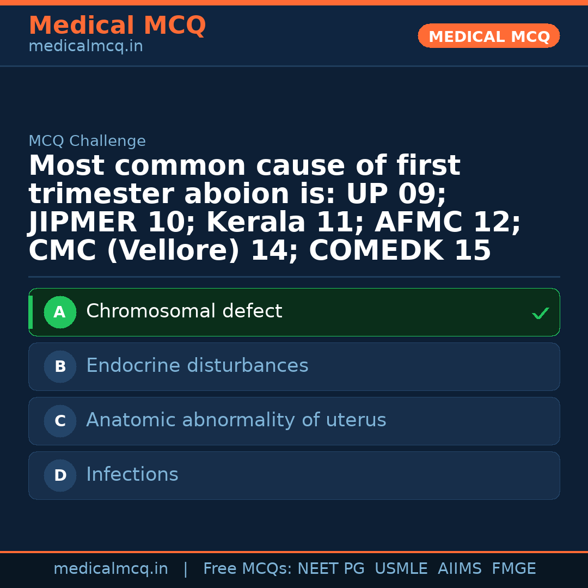
Task: Select the "Infections" answer option
Action: tap(132, 475)
